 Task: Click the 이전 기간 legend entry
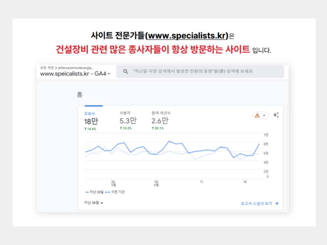pyautogui.click(x=115, y=192)
